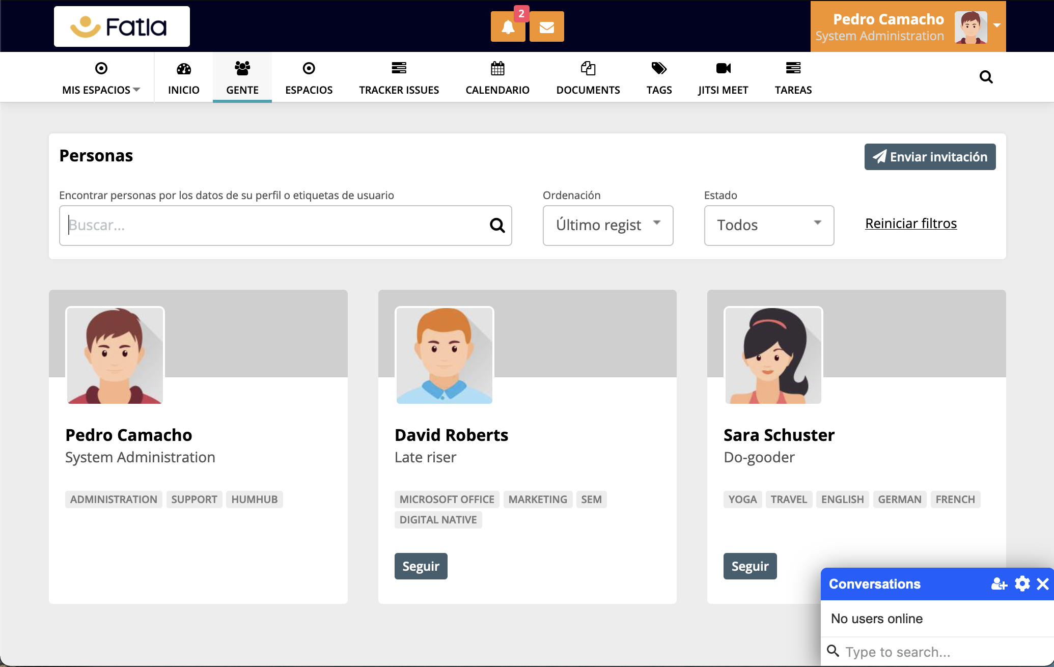Open the Calendario calendar icon
Image resolution: width=1054 pixels, height=667 pixels.
pyautogui.click(x=497, y=68)
